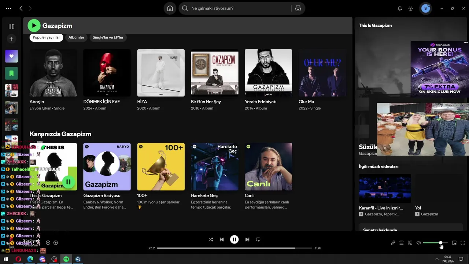469x264 pixels.
Task: Expand Your Library sidebar icon
Action: 11,26
